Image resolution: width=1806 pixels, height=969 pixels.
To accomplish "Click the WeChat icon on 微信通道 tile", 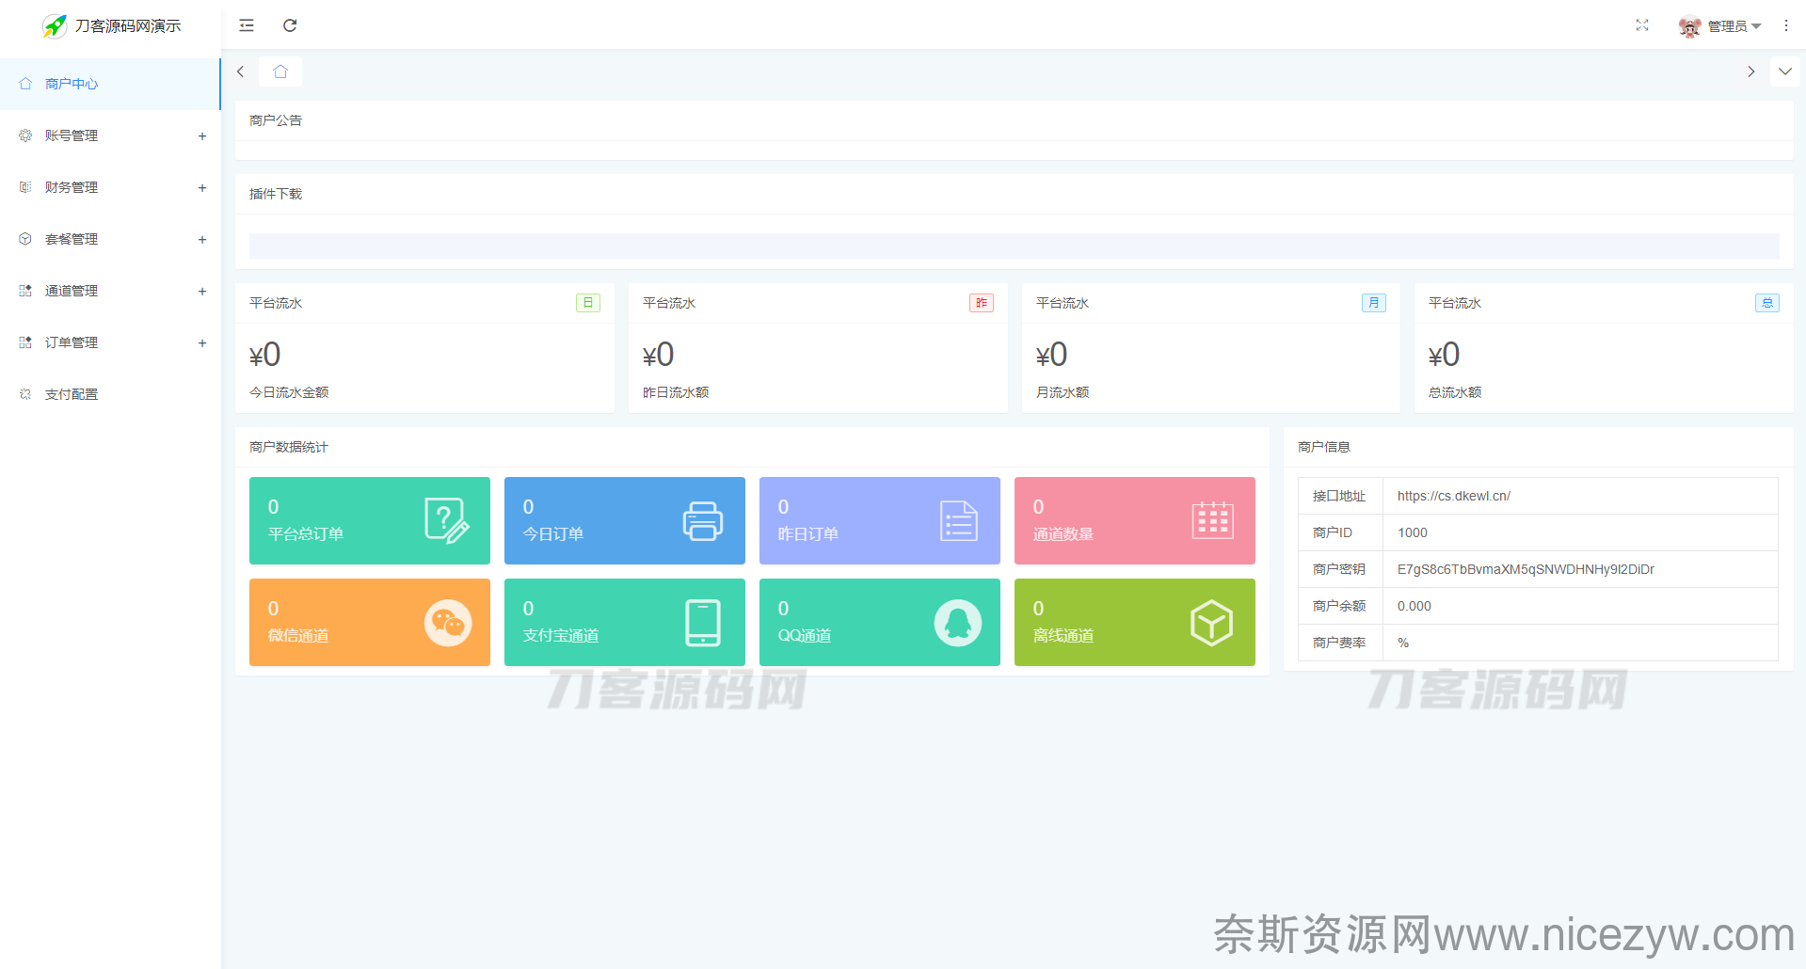I will pyautogui.click(x=448, y=623).
